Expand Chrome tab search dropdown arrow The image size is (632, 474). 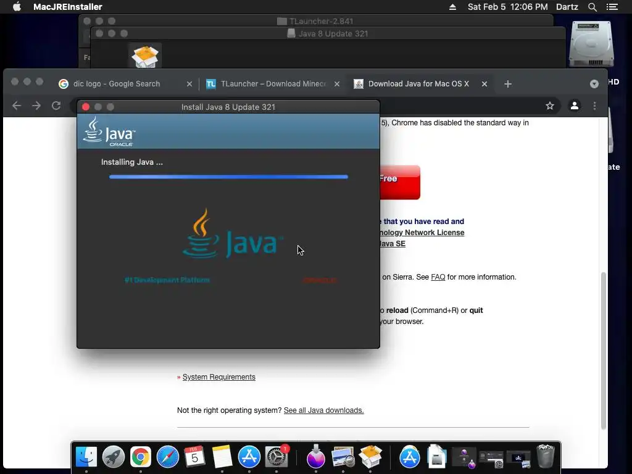594,84
